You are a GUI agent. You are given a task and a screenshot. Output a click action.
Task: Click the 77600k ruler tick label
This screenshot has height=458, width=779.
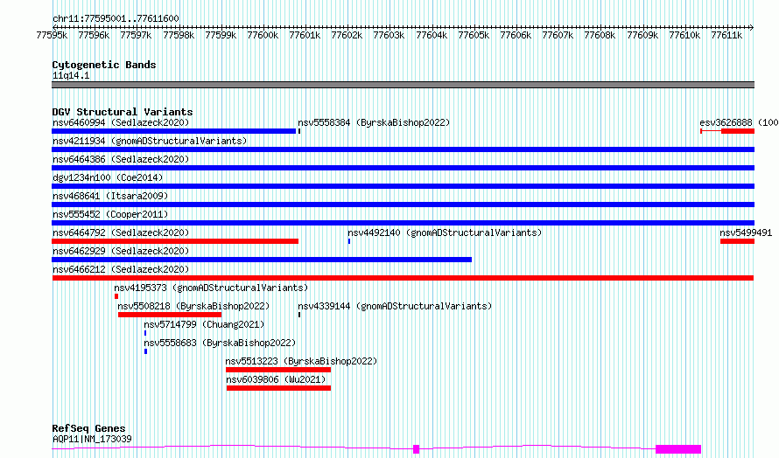tap(263, 35)
